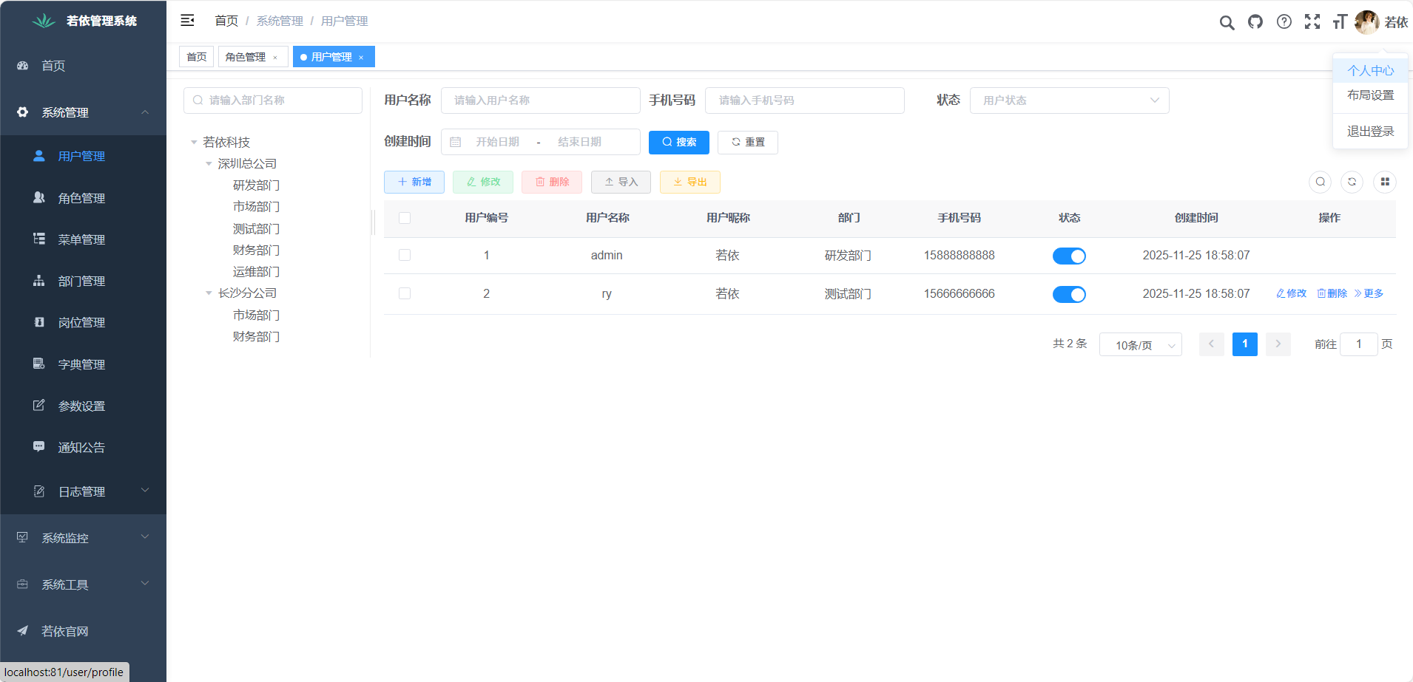Image resolution: width=1413 pixels, height=682 pixels.
Task: Click the 系统监控 monitor icon
Action: point(23,537)
